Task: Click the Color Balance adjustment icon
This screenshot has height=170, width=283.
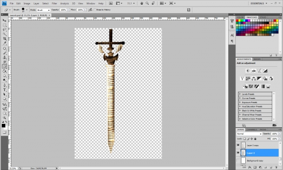Action: tap(254, 79)
